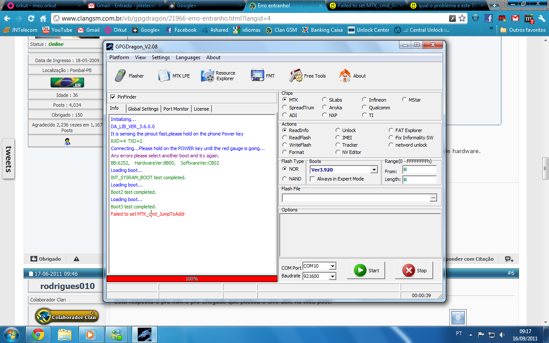Open Clan GSM bookmark

click(x=281, y=30)
